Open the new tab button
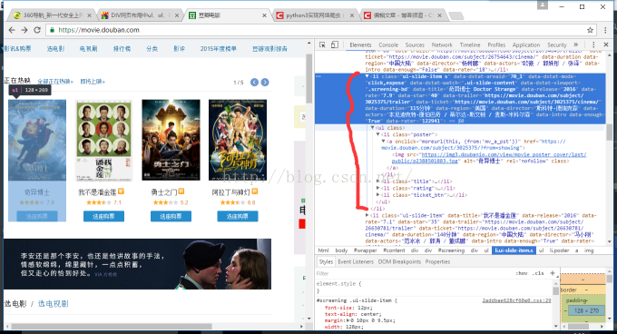 coord(456,15)
